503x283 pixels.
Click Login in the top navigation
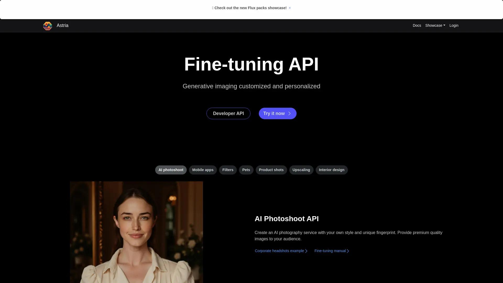click(454, 25)
